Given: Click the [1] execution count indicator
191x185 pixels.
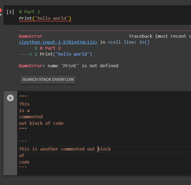Looking at the screenshot, I should coord(10,12).
